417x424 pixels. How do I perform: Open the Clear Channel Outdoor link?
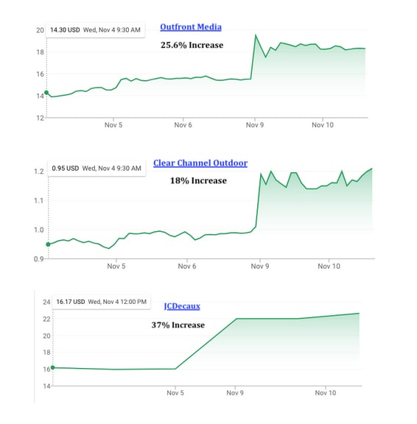tap(200, 163)
